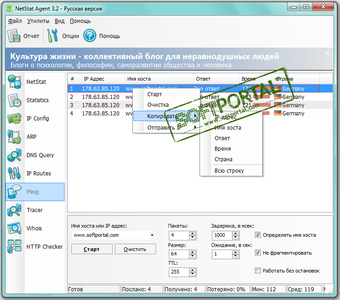Open the IP Config icon
Screen dimensions: 340x300
tap(14, 119)
